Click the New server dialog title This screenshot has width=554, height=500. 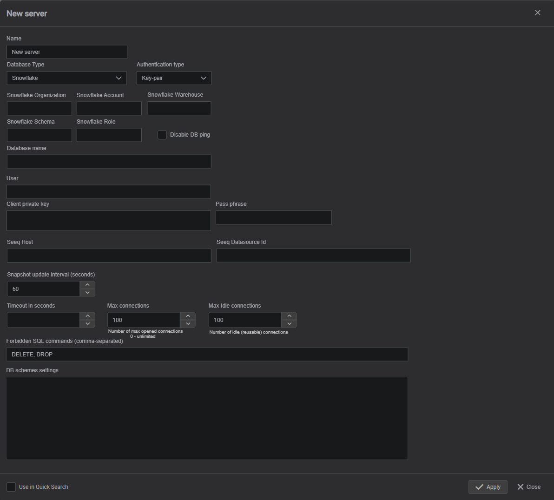[26, 13]
